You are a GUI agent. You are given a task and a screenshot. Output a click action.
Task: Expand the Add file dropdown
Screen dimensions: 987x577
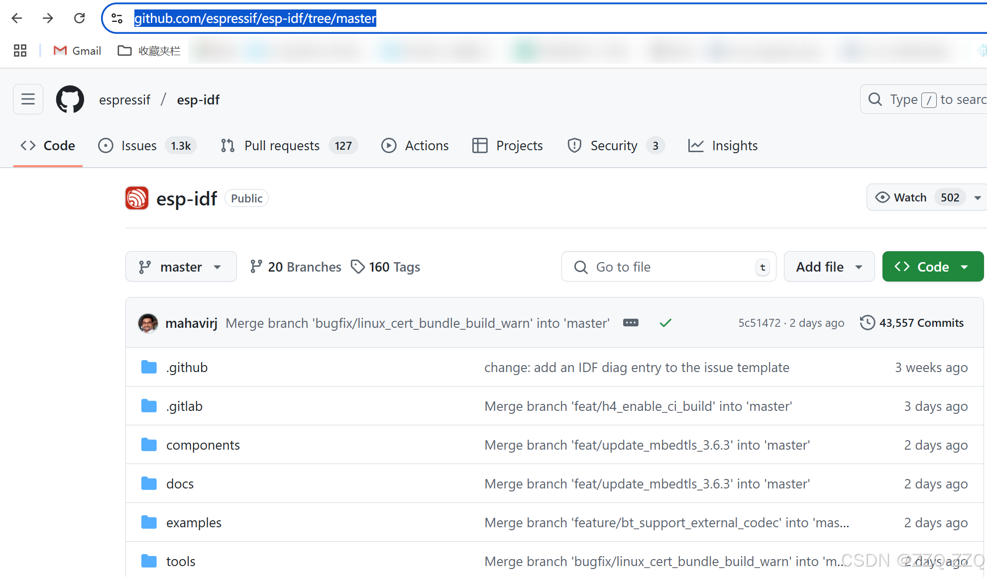[829, 267]
